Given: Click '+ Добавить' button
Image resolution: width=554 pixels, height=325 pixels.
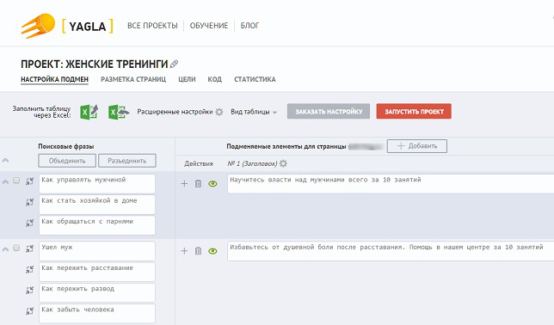Looking at the screenshot, I should pyautogui.click(x=417, y=146).
